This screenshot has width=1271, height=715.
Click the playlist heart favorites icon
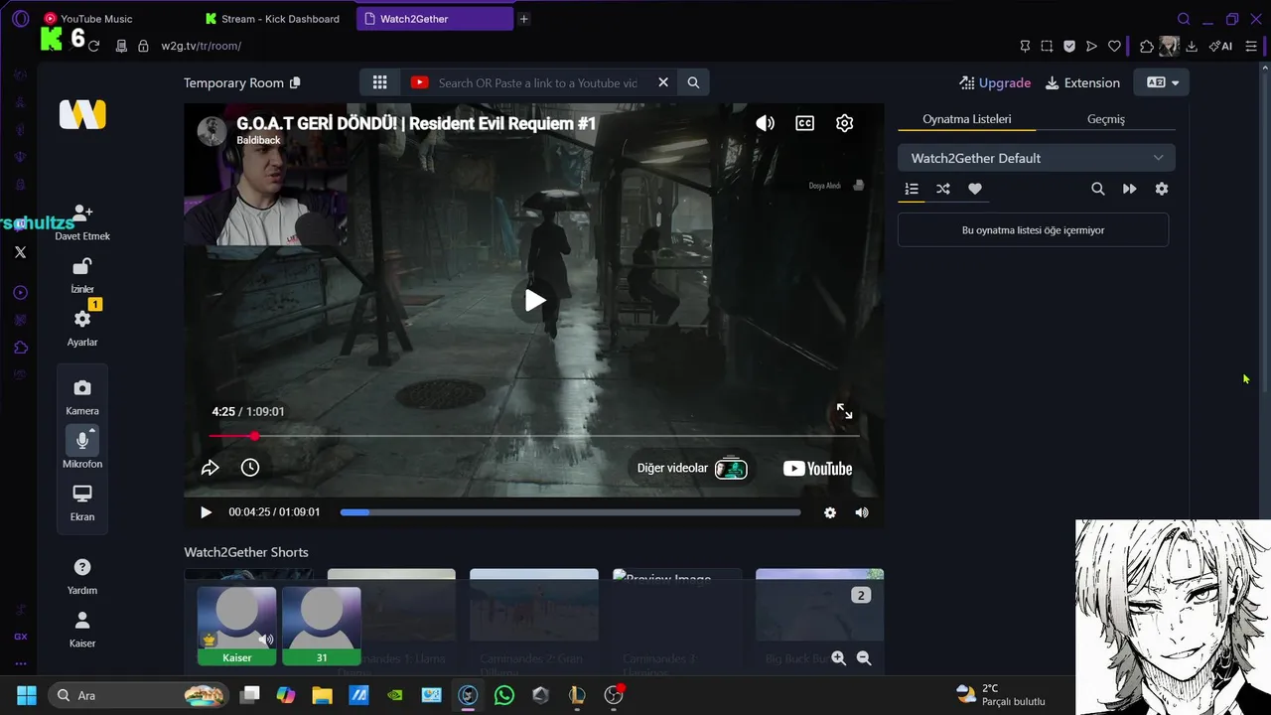[975, 189]
